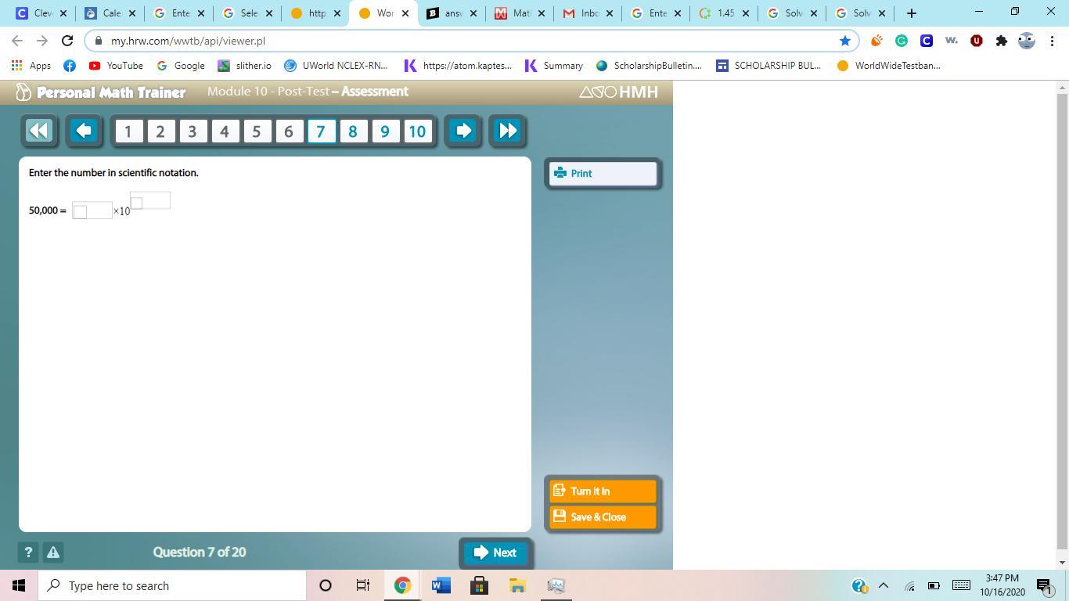This screenshot has width=1069, height=601.
Task: Click the Windows taskbar search box
Action: click(172, 585)
